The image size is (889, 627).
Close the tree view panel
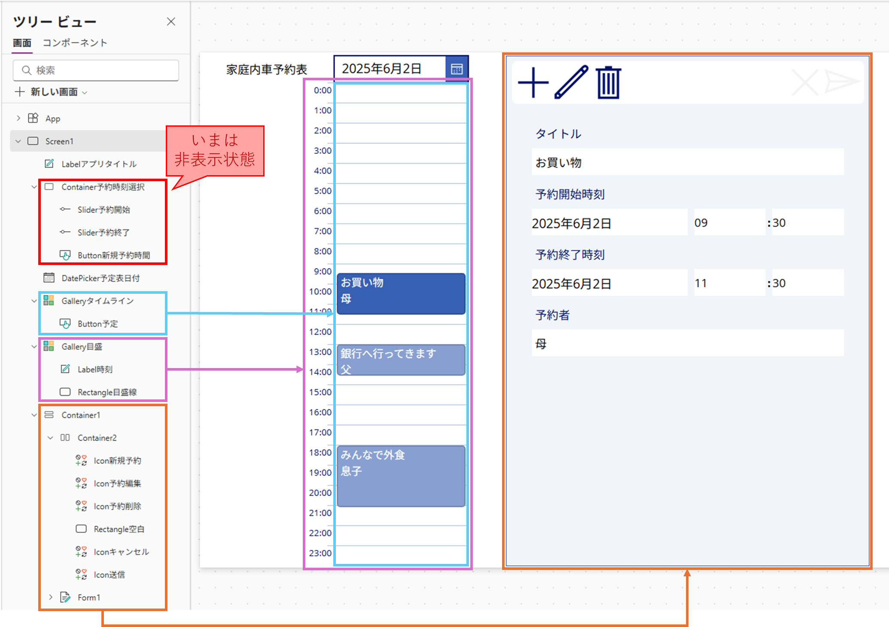click(x=171, y=21)
